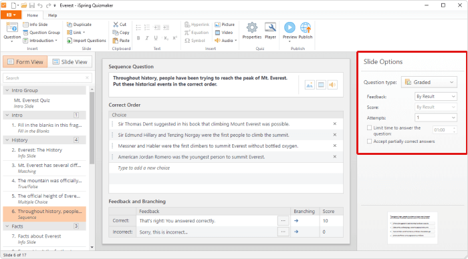Publish the quiz
The height and width of the screenshot is (259, 468).
coord(306,31)
